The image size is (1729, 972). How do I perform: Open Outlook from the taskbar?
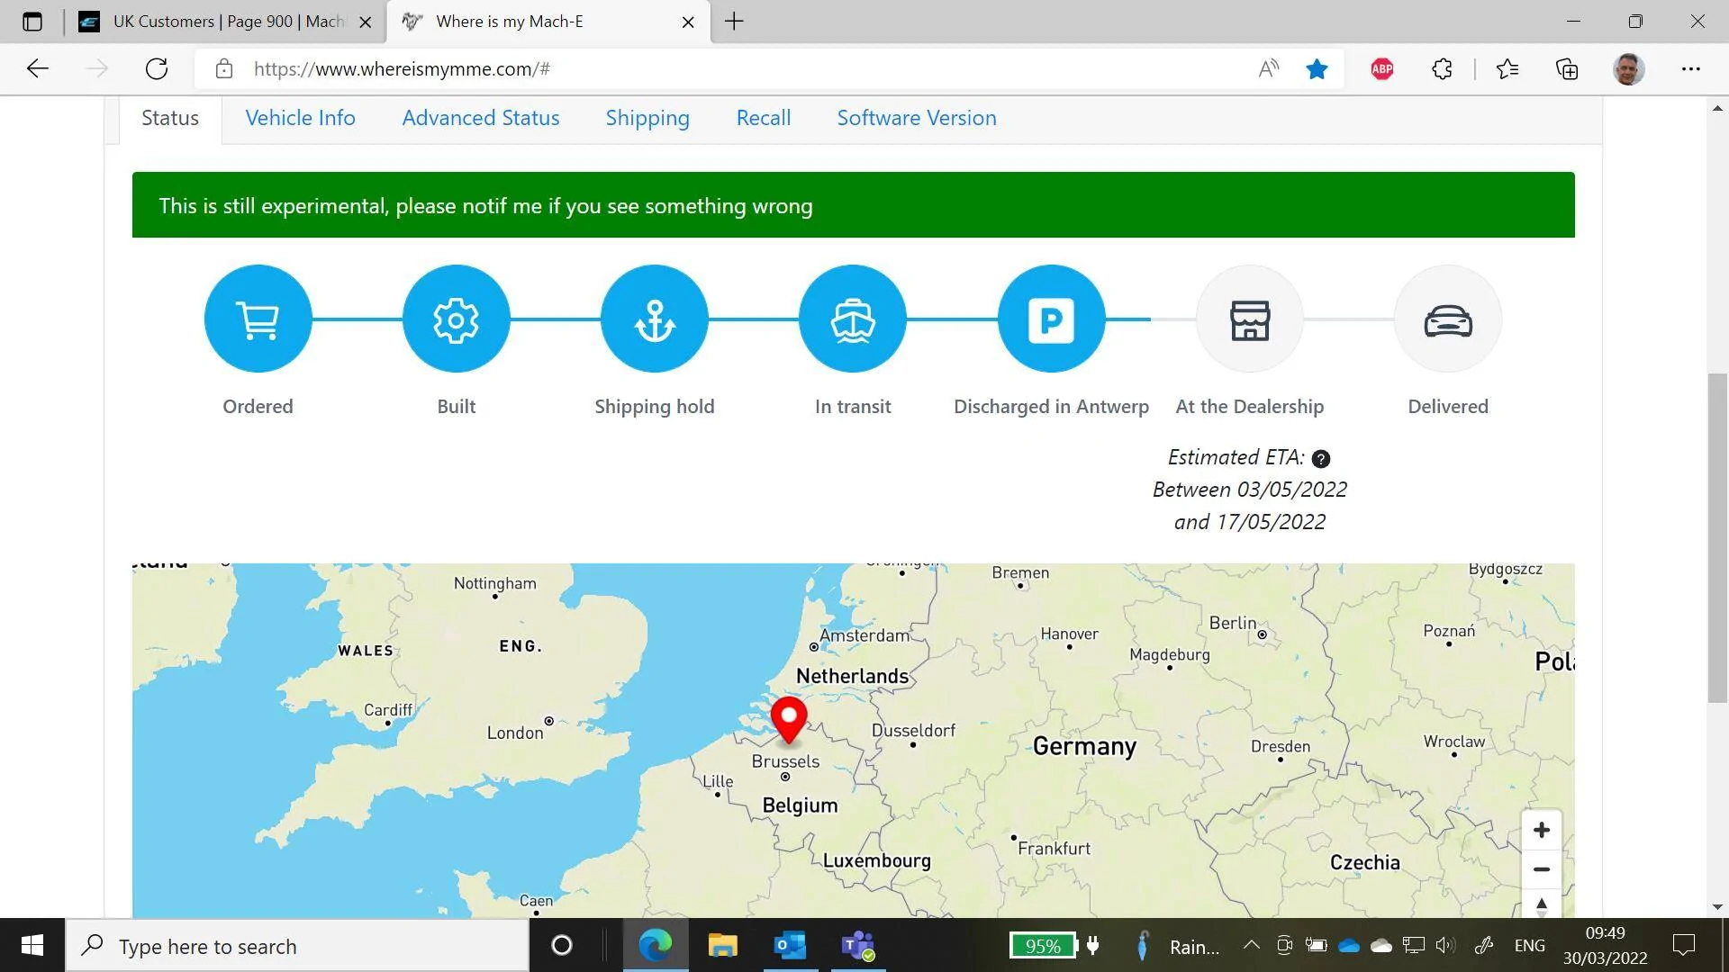(790, 946)
